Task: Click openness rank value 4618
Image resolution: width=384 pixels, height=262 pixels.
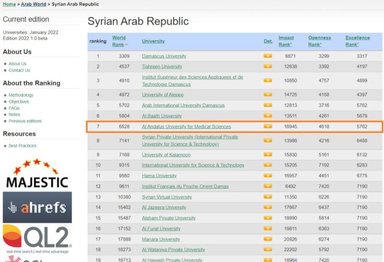Action: coord(324,126)
